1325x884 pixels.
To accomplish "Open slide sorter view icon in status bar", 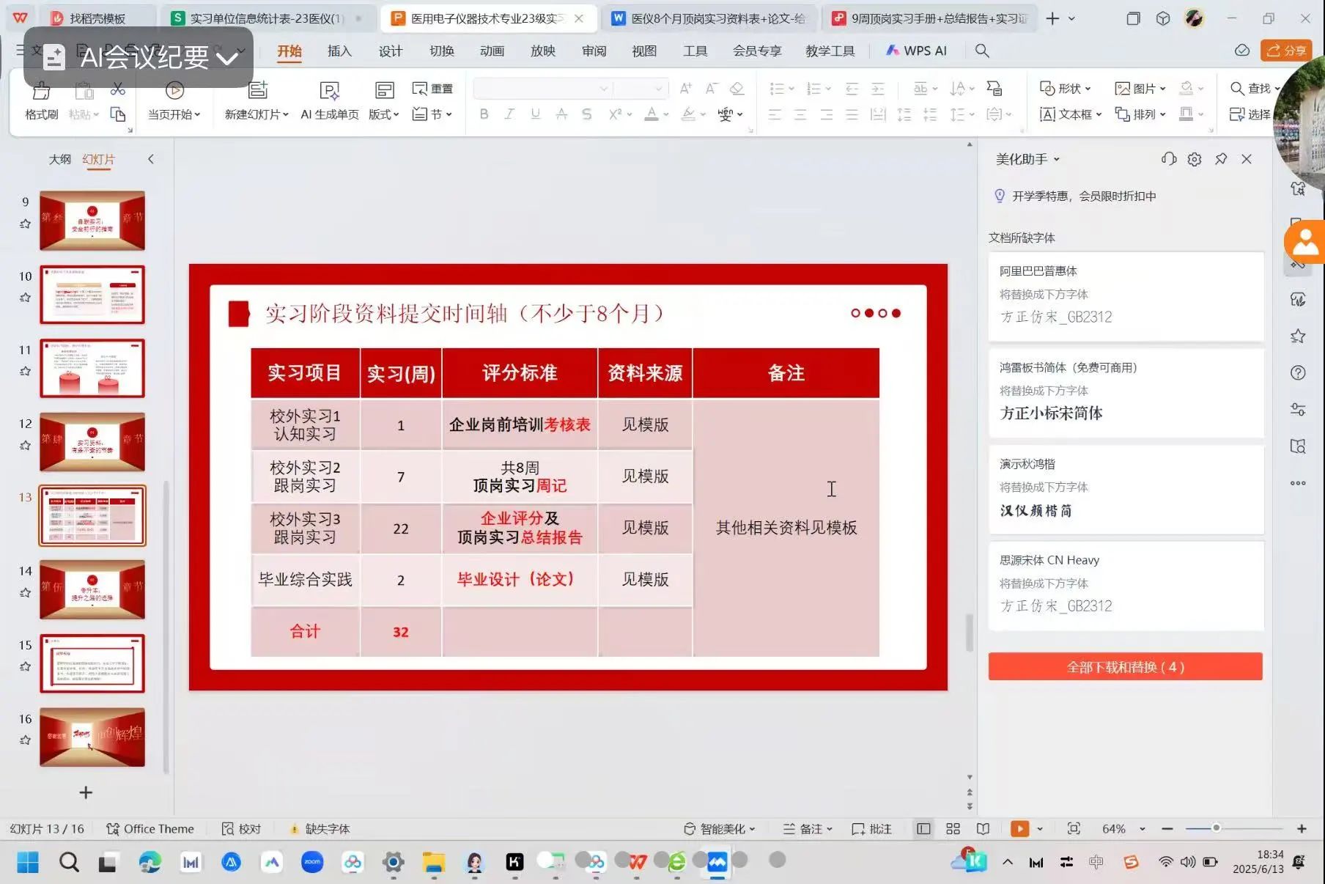I will click(953, 828).
